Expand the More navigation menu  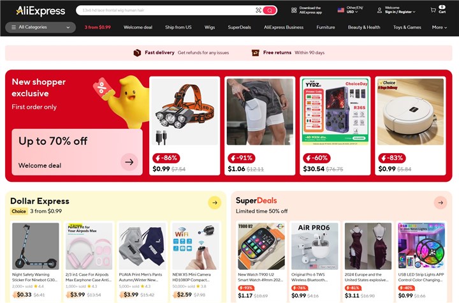click(439, 27)
